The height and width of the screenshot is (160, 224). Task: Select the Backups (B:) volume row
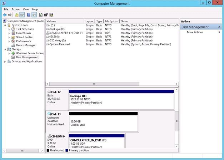[x=112, y=29]
